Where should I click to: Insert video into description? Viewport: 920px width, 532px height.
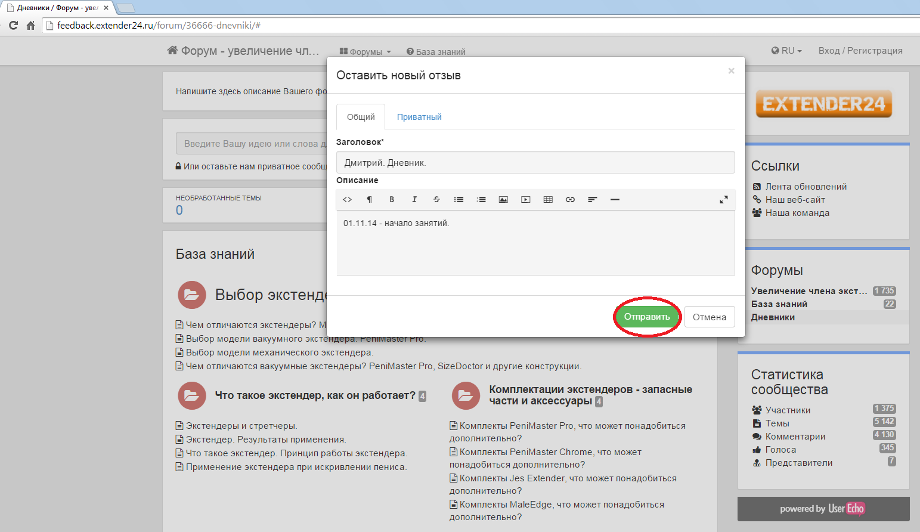pos(526,200)
